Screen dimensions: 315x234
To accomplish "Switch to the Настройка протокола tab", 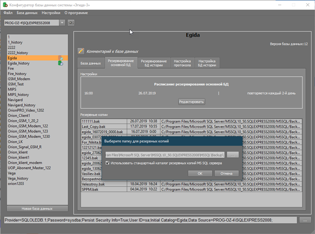I will (x=182, y=63).
